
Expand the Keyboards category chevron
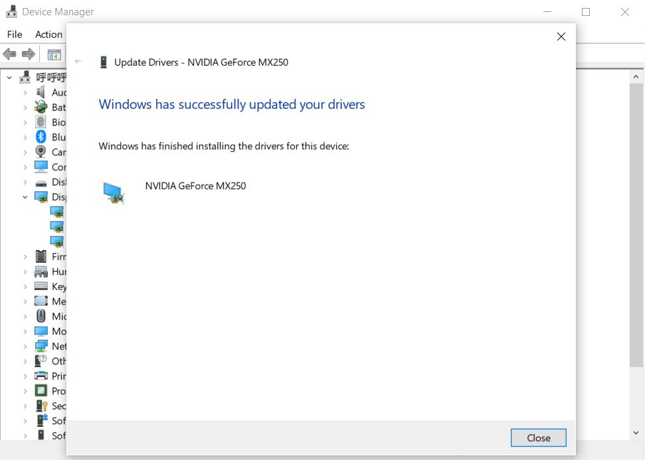click(x=25, y=287)
